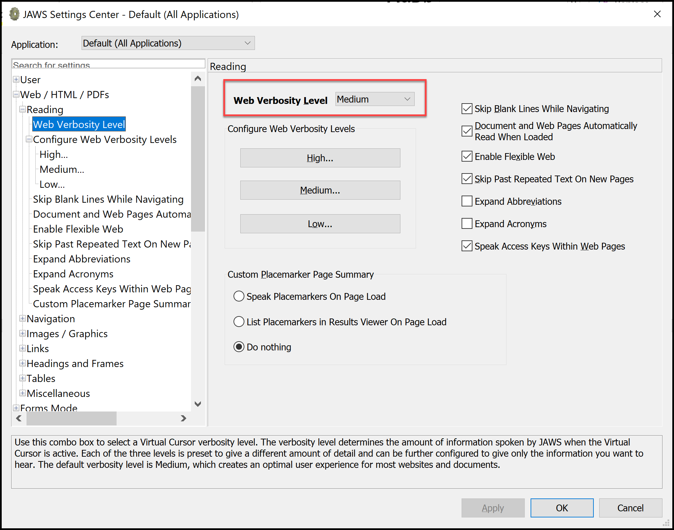This screenshot has height=530, width=674.
Task: Click the Search for settings field
Action: click(108, 64)
